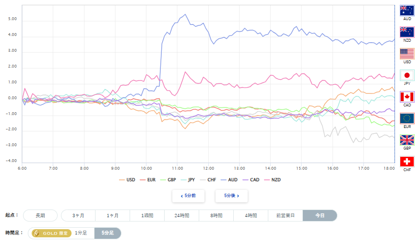
Task: Toggle the CHF series in chart legend
Action: click(208, 180)
